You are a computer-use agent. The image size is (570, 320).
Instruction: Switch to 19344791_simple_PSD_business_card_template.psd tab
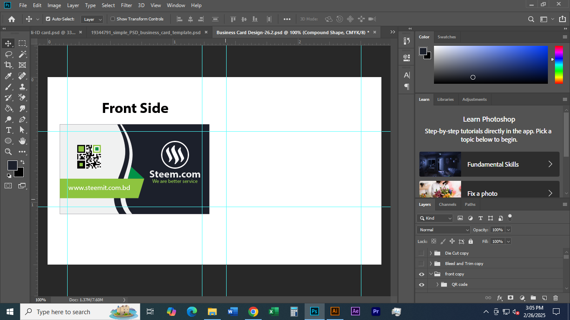pos(146,32)
